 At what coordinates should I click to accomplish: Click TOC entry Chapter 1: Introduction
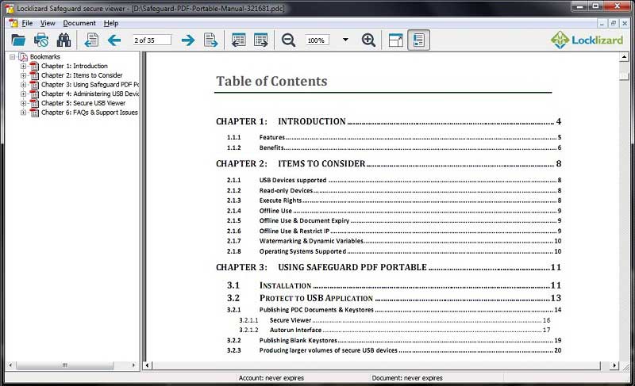[388, 121]
